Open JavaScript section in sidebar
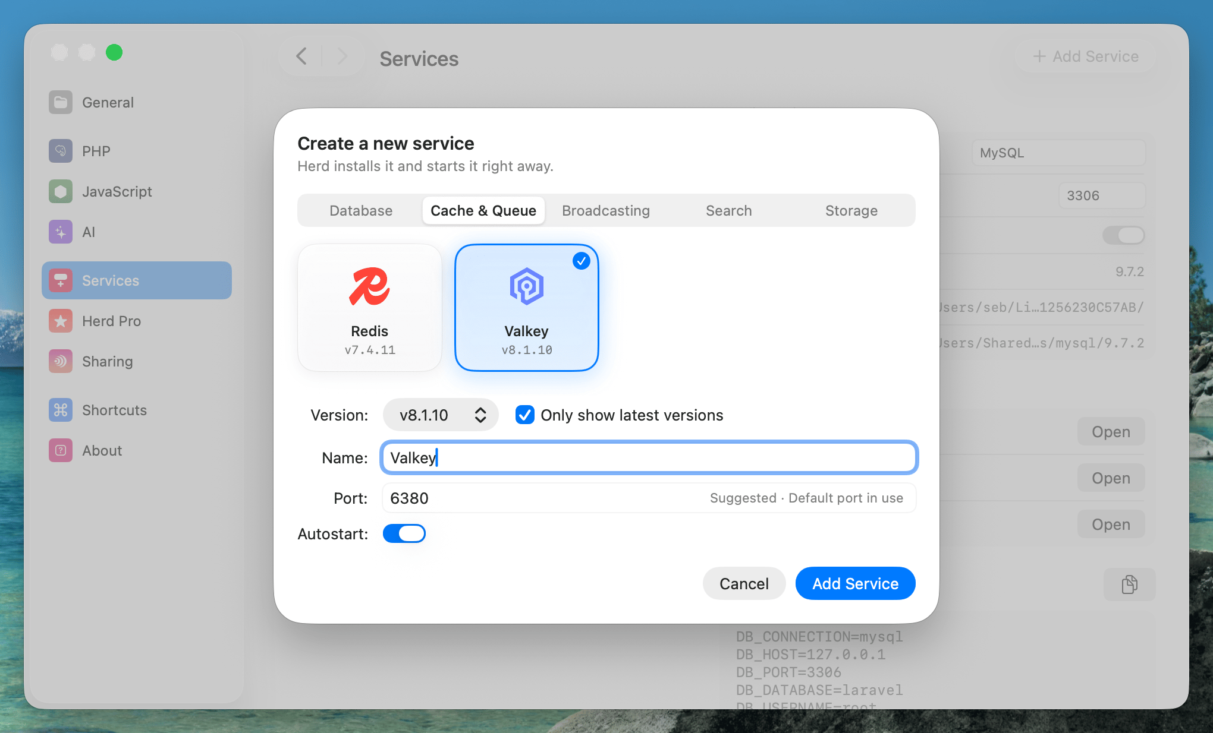 point(137,191)
